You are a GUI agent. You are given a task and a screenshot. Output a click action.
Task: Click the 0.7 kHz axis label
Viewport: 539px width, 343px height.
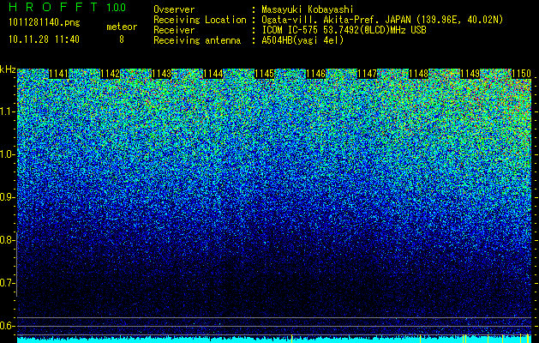coord(7,283)
